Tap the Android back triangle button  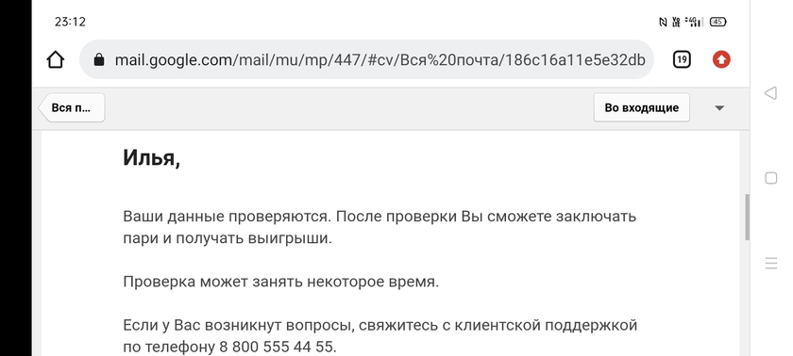[x=770, y=93]
